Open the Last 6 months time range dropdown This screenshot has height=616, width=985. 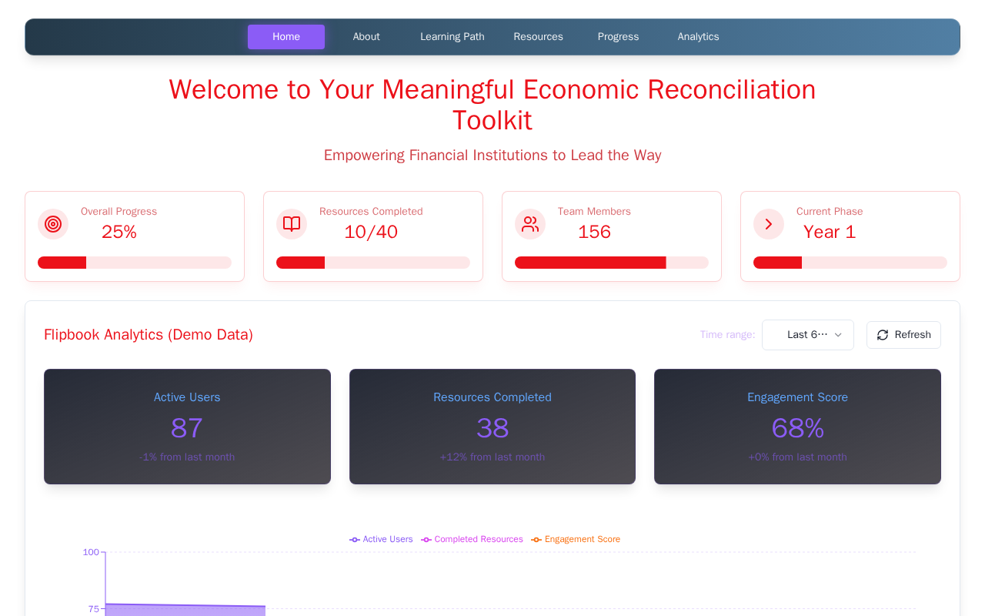click(808, 335)
